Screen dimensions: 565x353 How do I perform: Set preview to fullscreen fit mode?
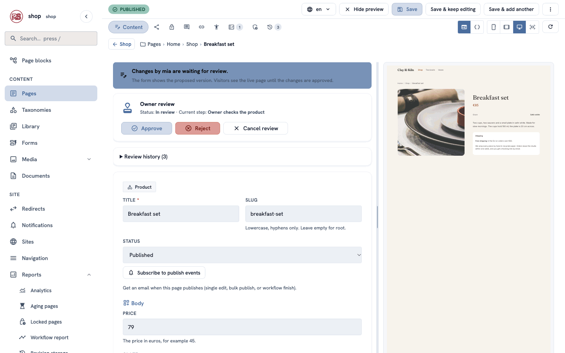click(x=532, y=27)
